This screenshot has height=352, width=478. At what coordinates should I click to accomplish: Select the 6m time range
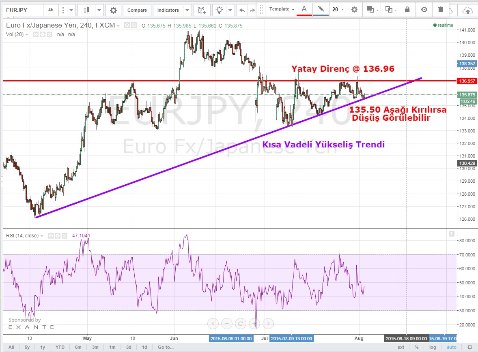click(x=78, y=347)
